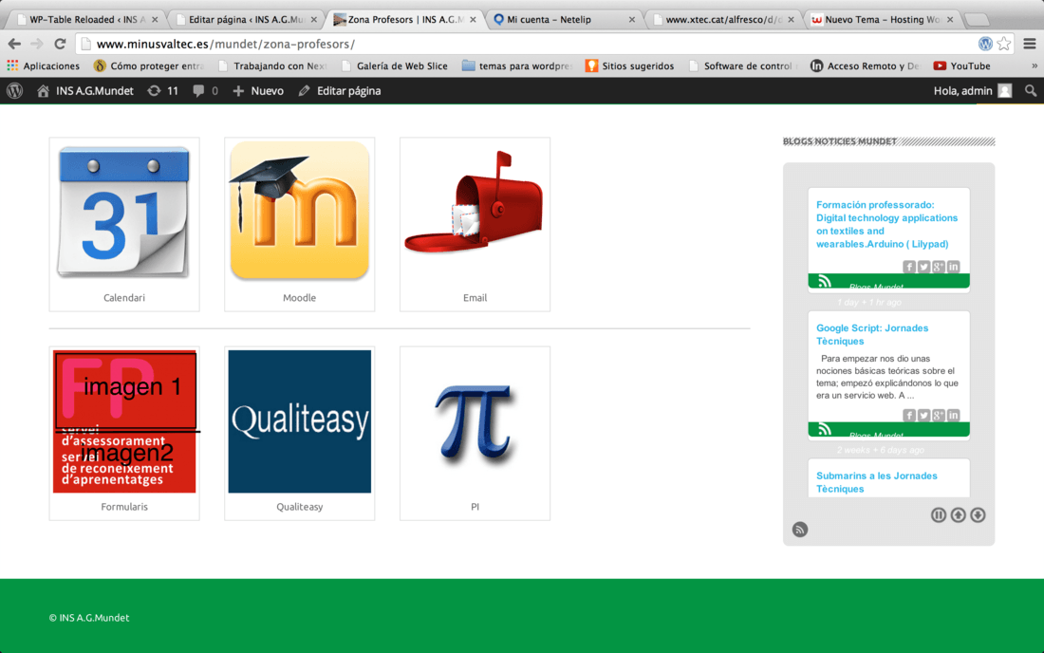Switch to the WP-Table Reloaded tab

(85, 19)
